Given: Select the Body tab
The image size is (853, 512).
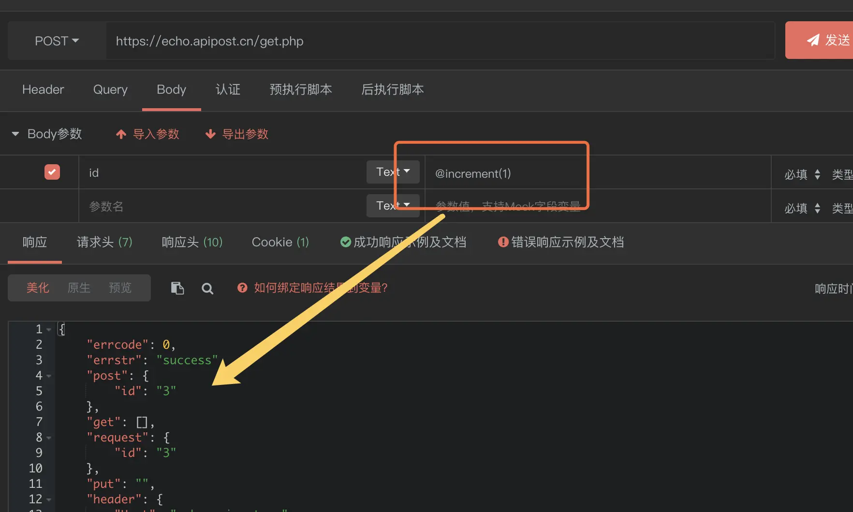Looking at the screenshot, I should (x=171, y=90).
